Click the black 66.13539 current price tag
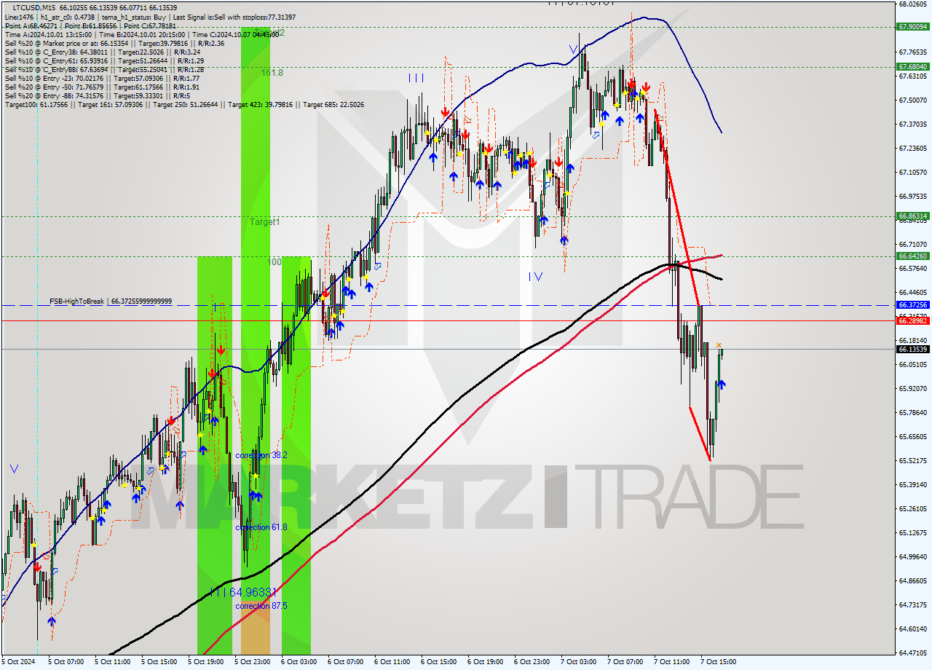 click(x=912, y=349)
